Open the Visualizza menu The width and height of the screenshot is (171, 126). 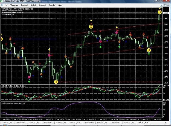pyautogui.click(x=14, y=5)
